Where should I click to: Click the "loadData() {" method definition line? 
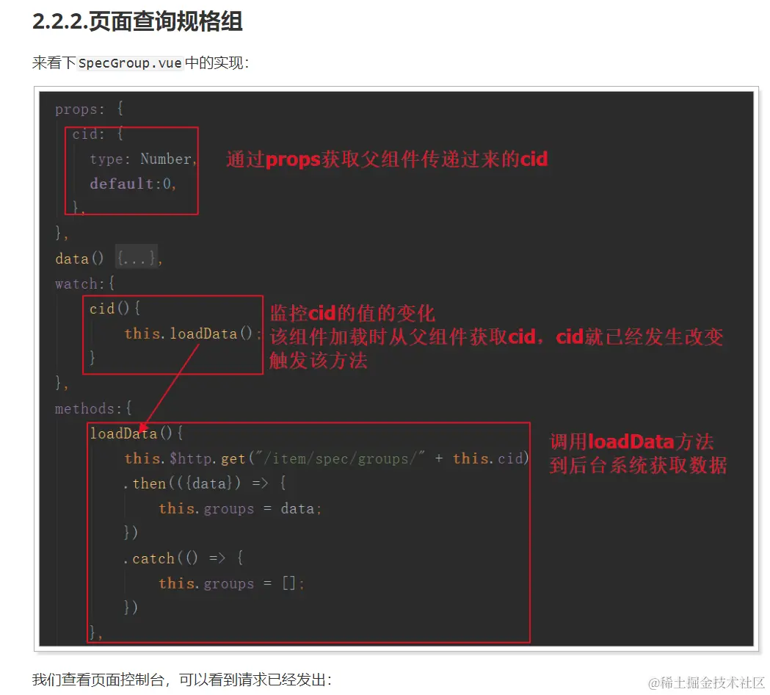click(137, 433)
